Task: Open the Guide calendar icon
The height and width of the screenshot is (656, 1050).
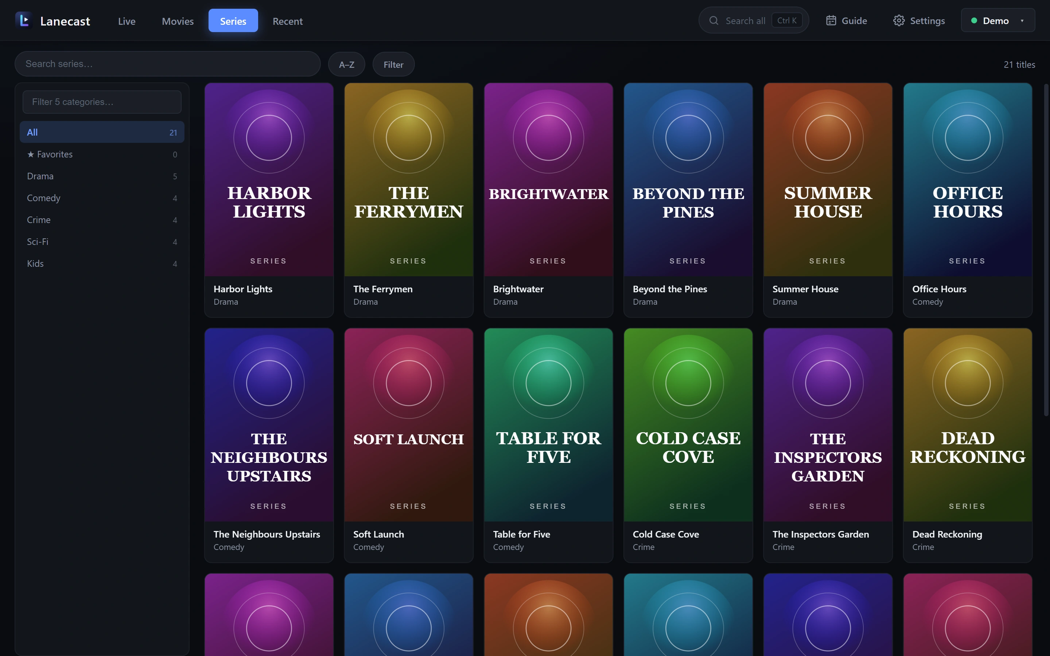Action: click(x=831, y=20)
